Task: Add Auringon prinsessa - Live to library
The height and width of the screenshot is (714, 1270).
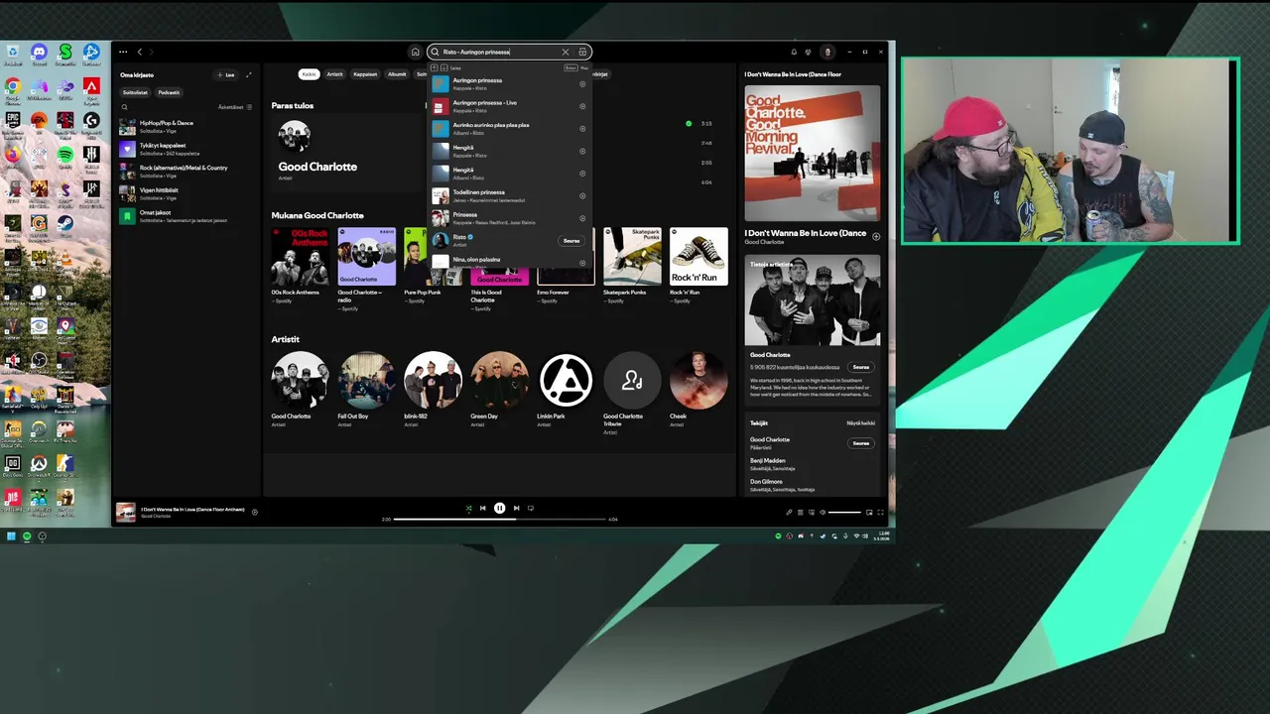Action: tap(582, 106)
